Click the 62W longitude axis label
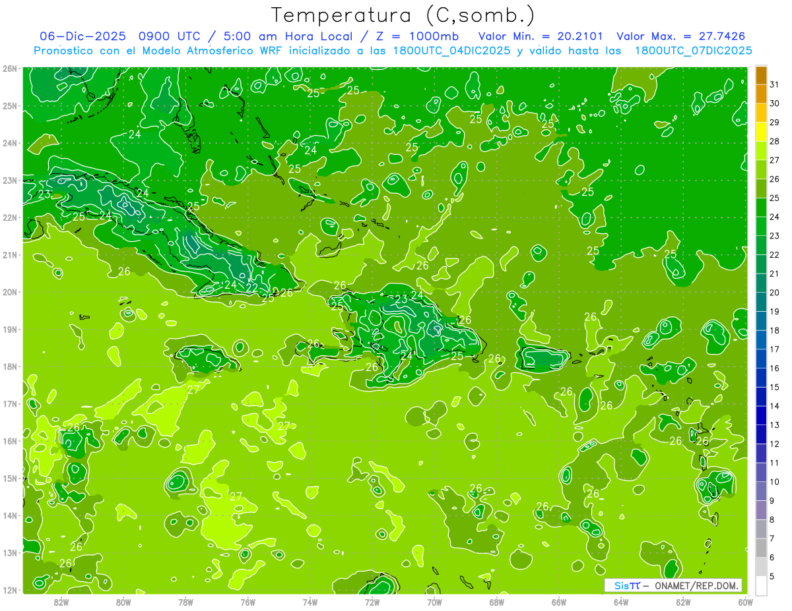Screen dimensions: 792x611 683,602
